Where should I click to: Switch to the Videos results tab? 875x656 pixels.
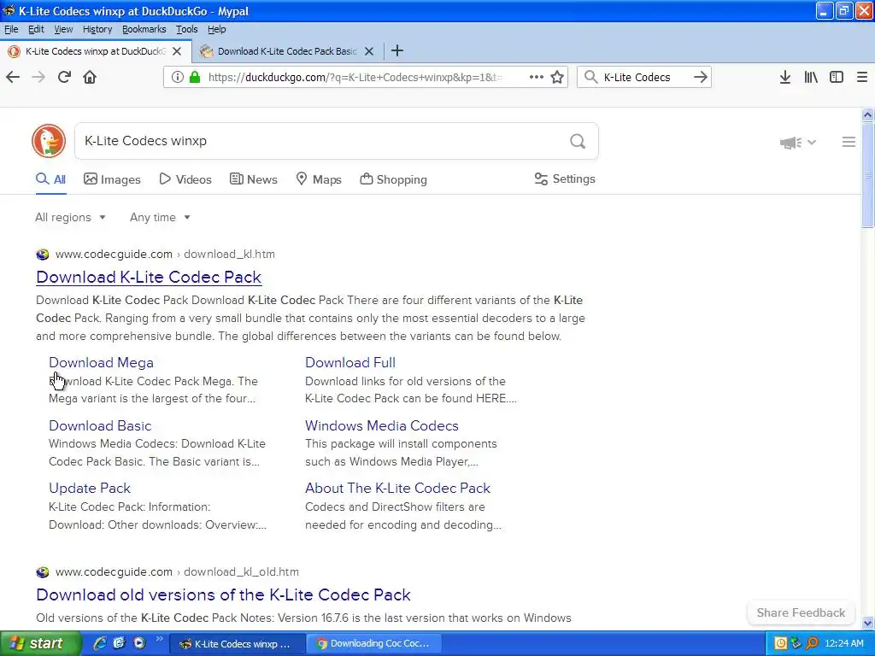pos(185,179)
